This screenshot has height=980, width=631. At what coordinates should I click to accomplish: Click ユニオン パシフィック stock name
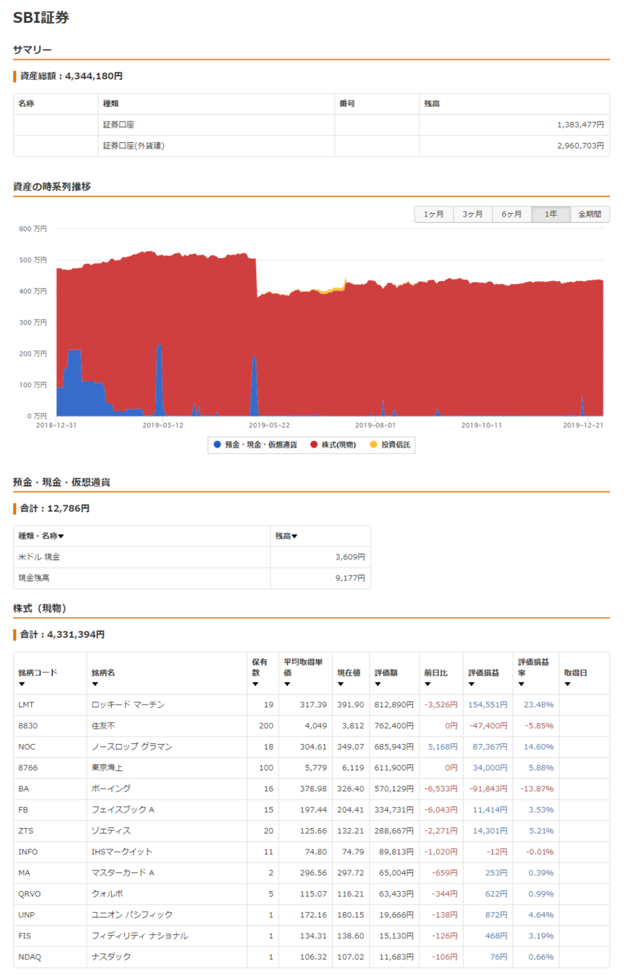[131, 915]
